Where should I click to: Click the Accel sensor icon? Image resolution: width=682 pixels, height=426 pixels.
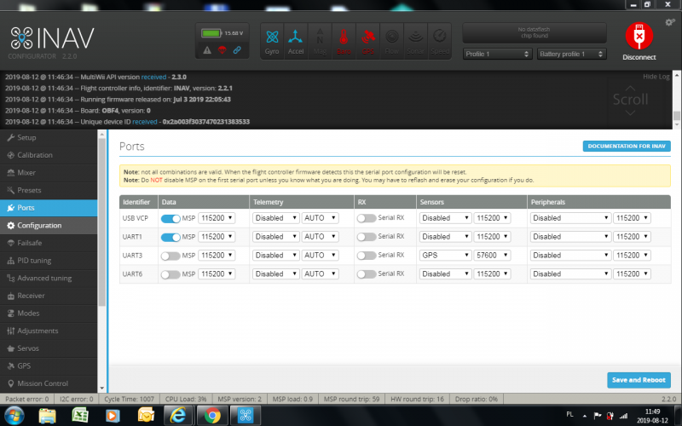pos(296,40)
